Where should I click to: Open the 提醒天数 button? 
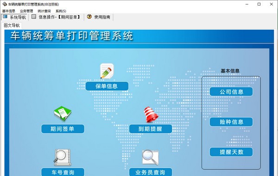(231, 152)
